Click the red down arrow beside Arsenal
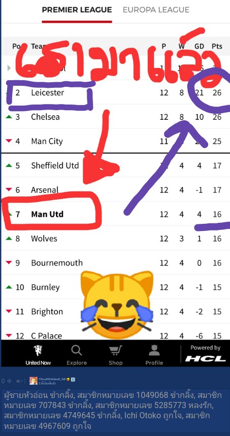Viewport: 230px width, 436px height. pyautogui.click(x=9, y=190)
